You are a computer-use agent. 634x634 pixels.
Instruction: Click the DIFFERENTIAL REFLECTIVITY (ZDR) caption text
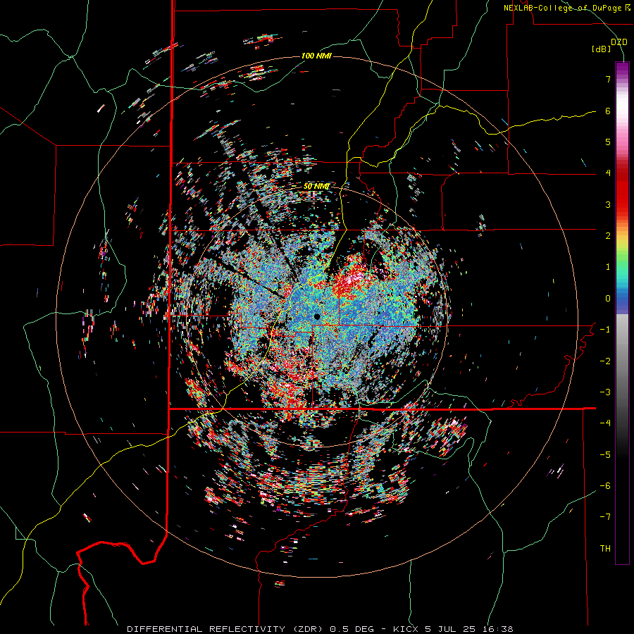tap(226, 629)
